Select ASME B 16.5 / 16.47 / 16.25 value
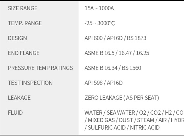Viewport: 184px width, 136px height. pos(117,53)
